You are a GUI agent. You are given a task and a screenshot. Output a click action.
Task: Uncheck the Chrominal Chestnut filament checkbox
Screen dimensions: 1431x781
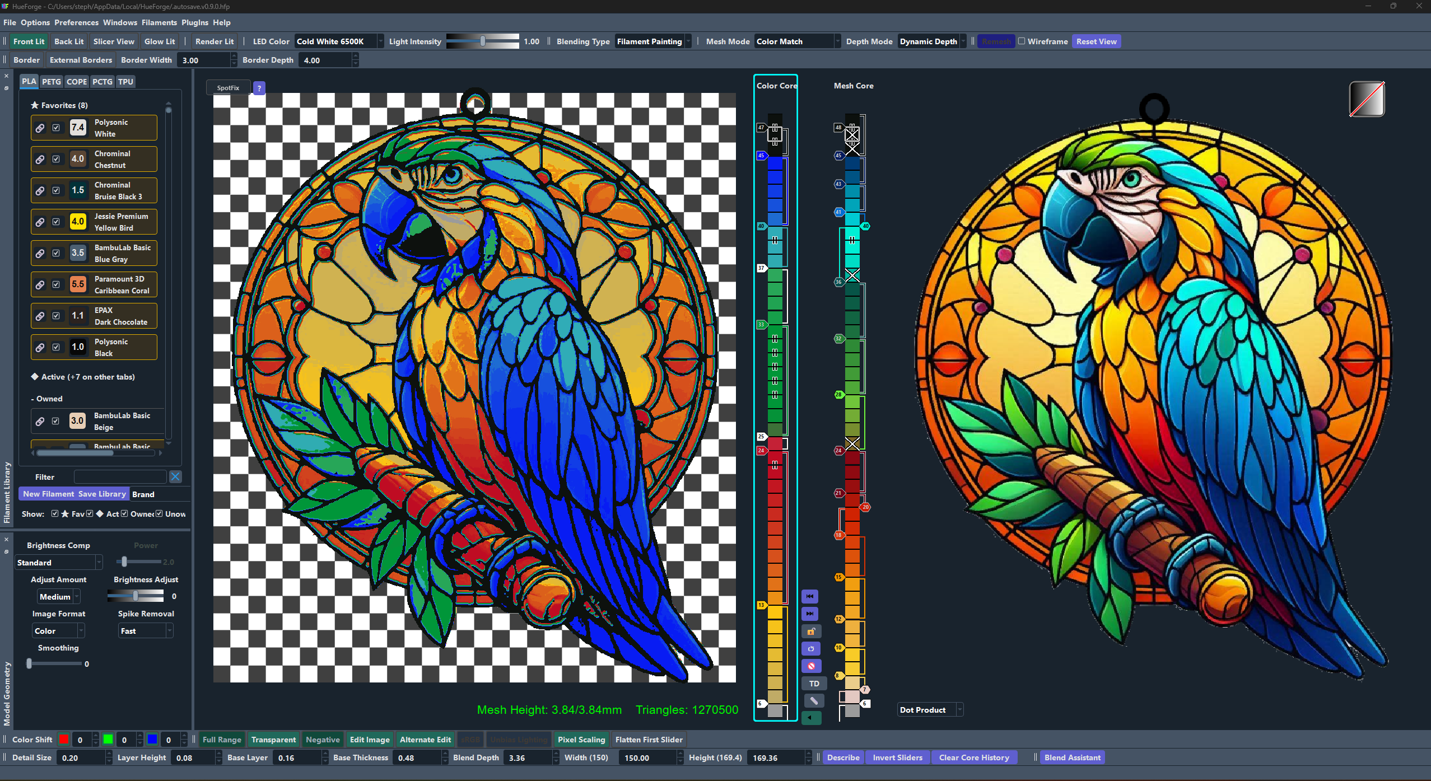coord(56,159)
